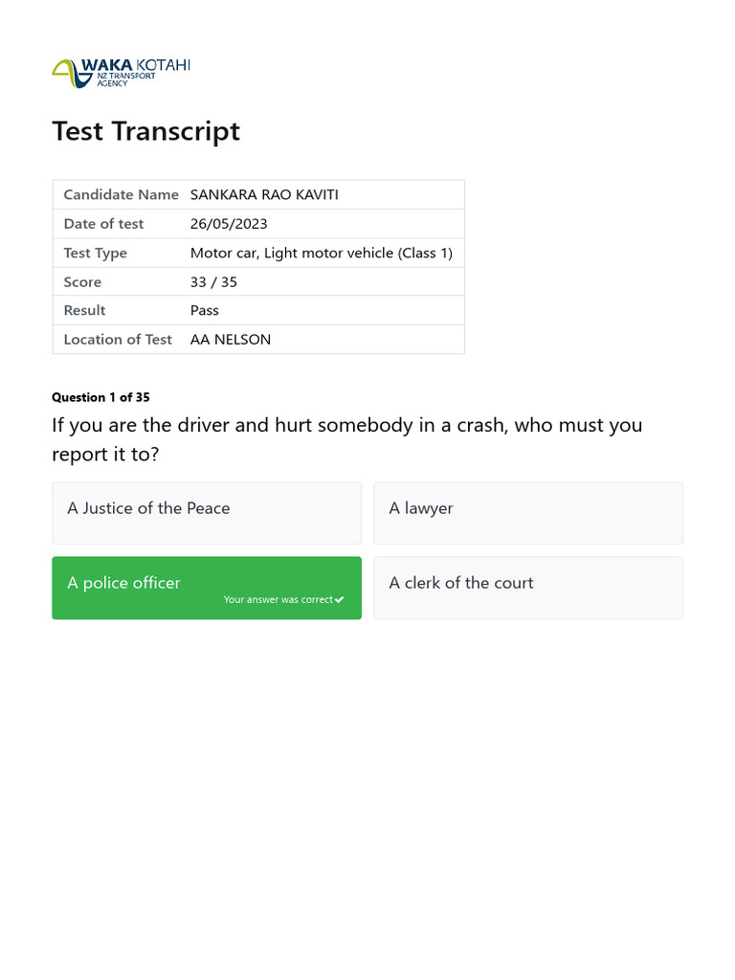Viewport: 735px width, 980px height.
Task: Click the 'Pass' result value
Action: pyautogui.click(x=205, y=310)
